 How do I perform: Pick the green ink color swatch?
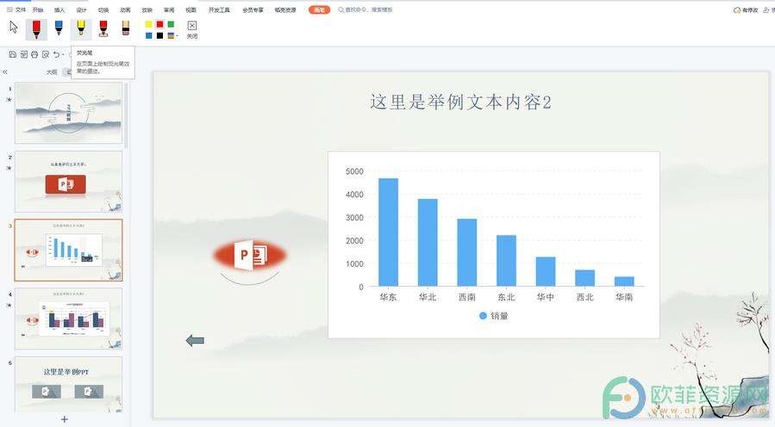coord(171,24)
